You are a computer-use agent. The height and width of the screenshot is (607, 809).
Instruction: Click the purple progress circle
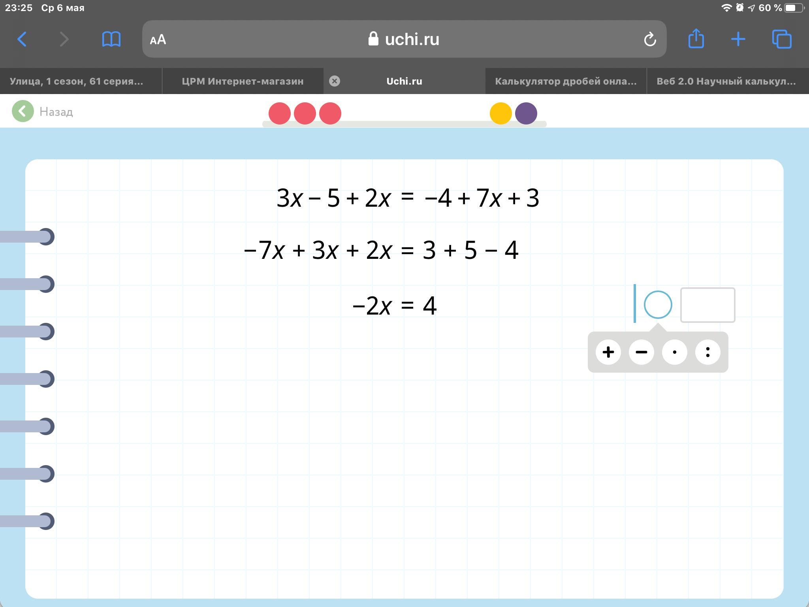(526, 113)
